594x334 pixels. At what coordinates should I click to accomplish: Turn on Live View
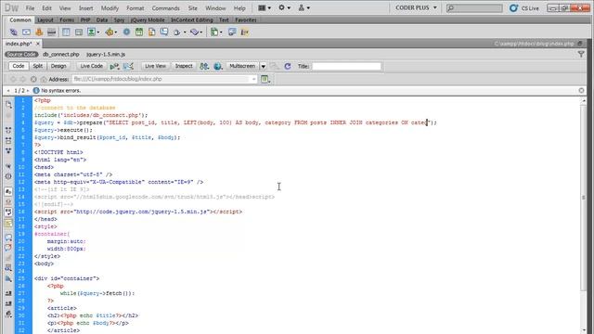(155, 66)
